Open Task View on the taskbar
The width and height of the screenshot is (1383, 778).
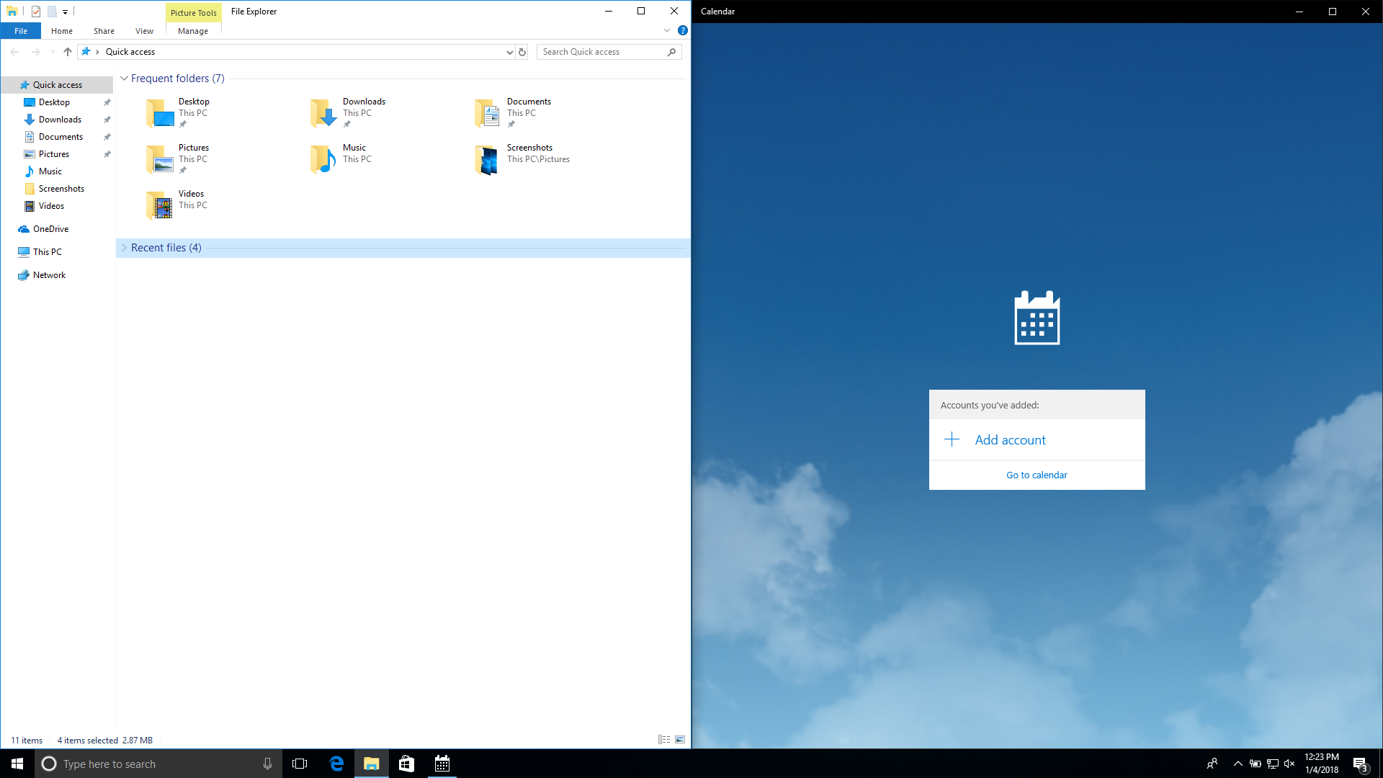point(300,764)
